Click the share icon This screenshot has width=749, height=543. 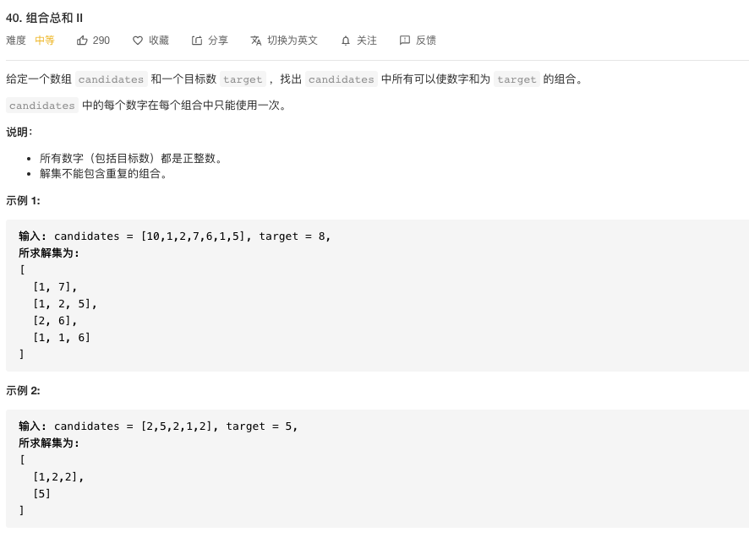197,41
